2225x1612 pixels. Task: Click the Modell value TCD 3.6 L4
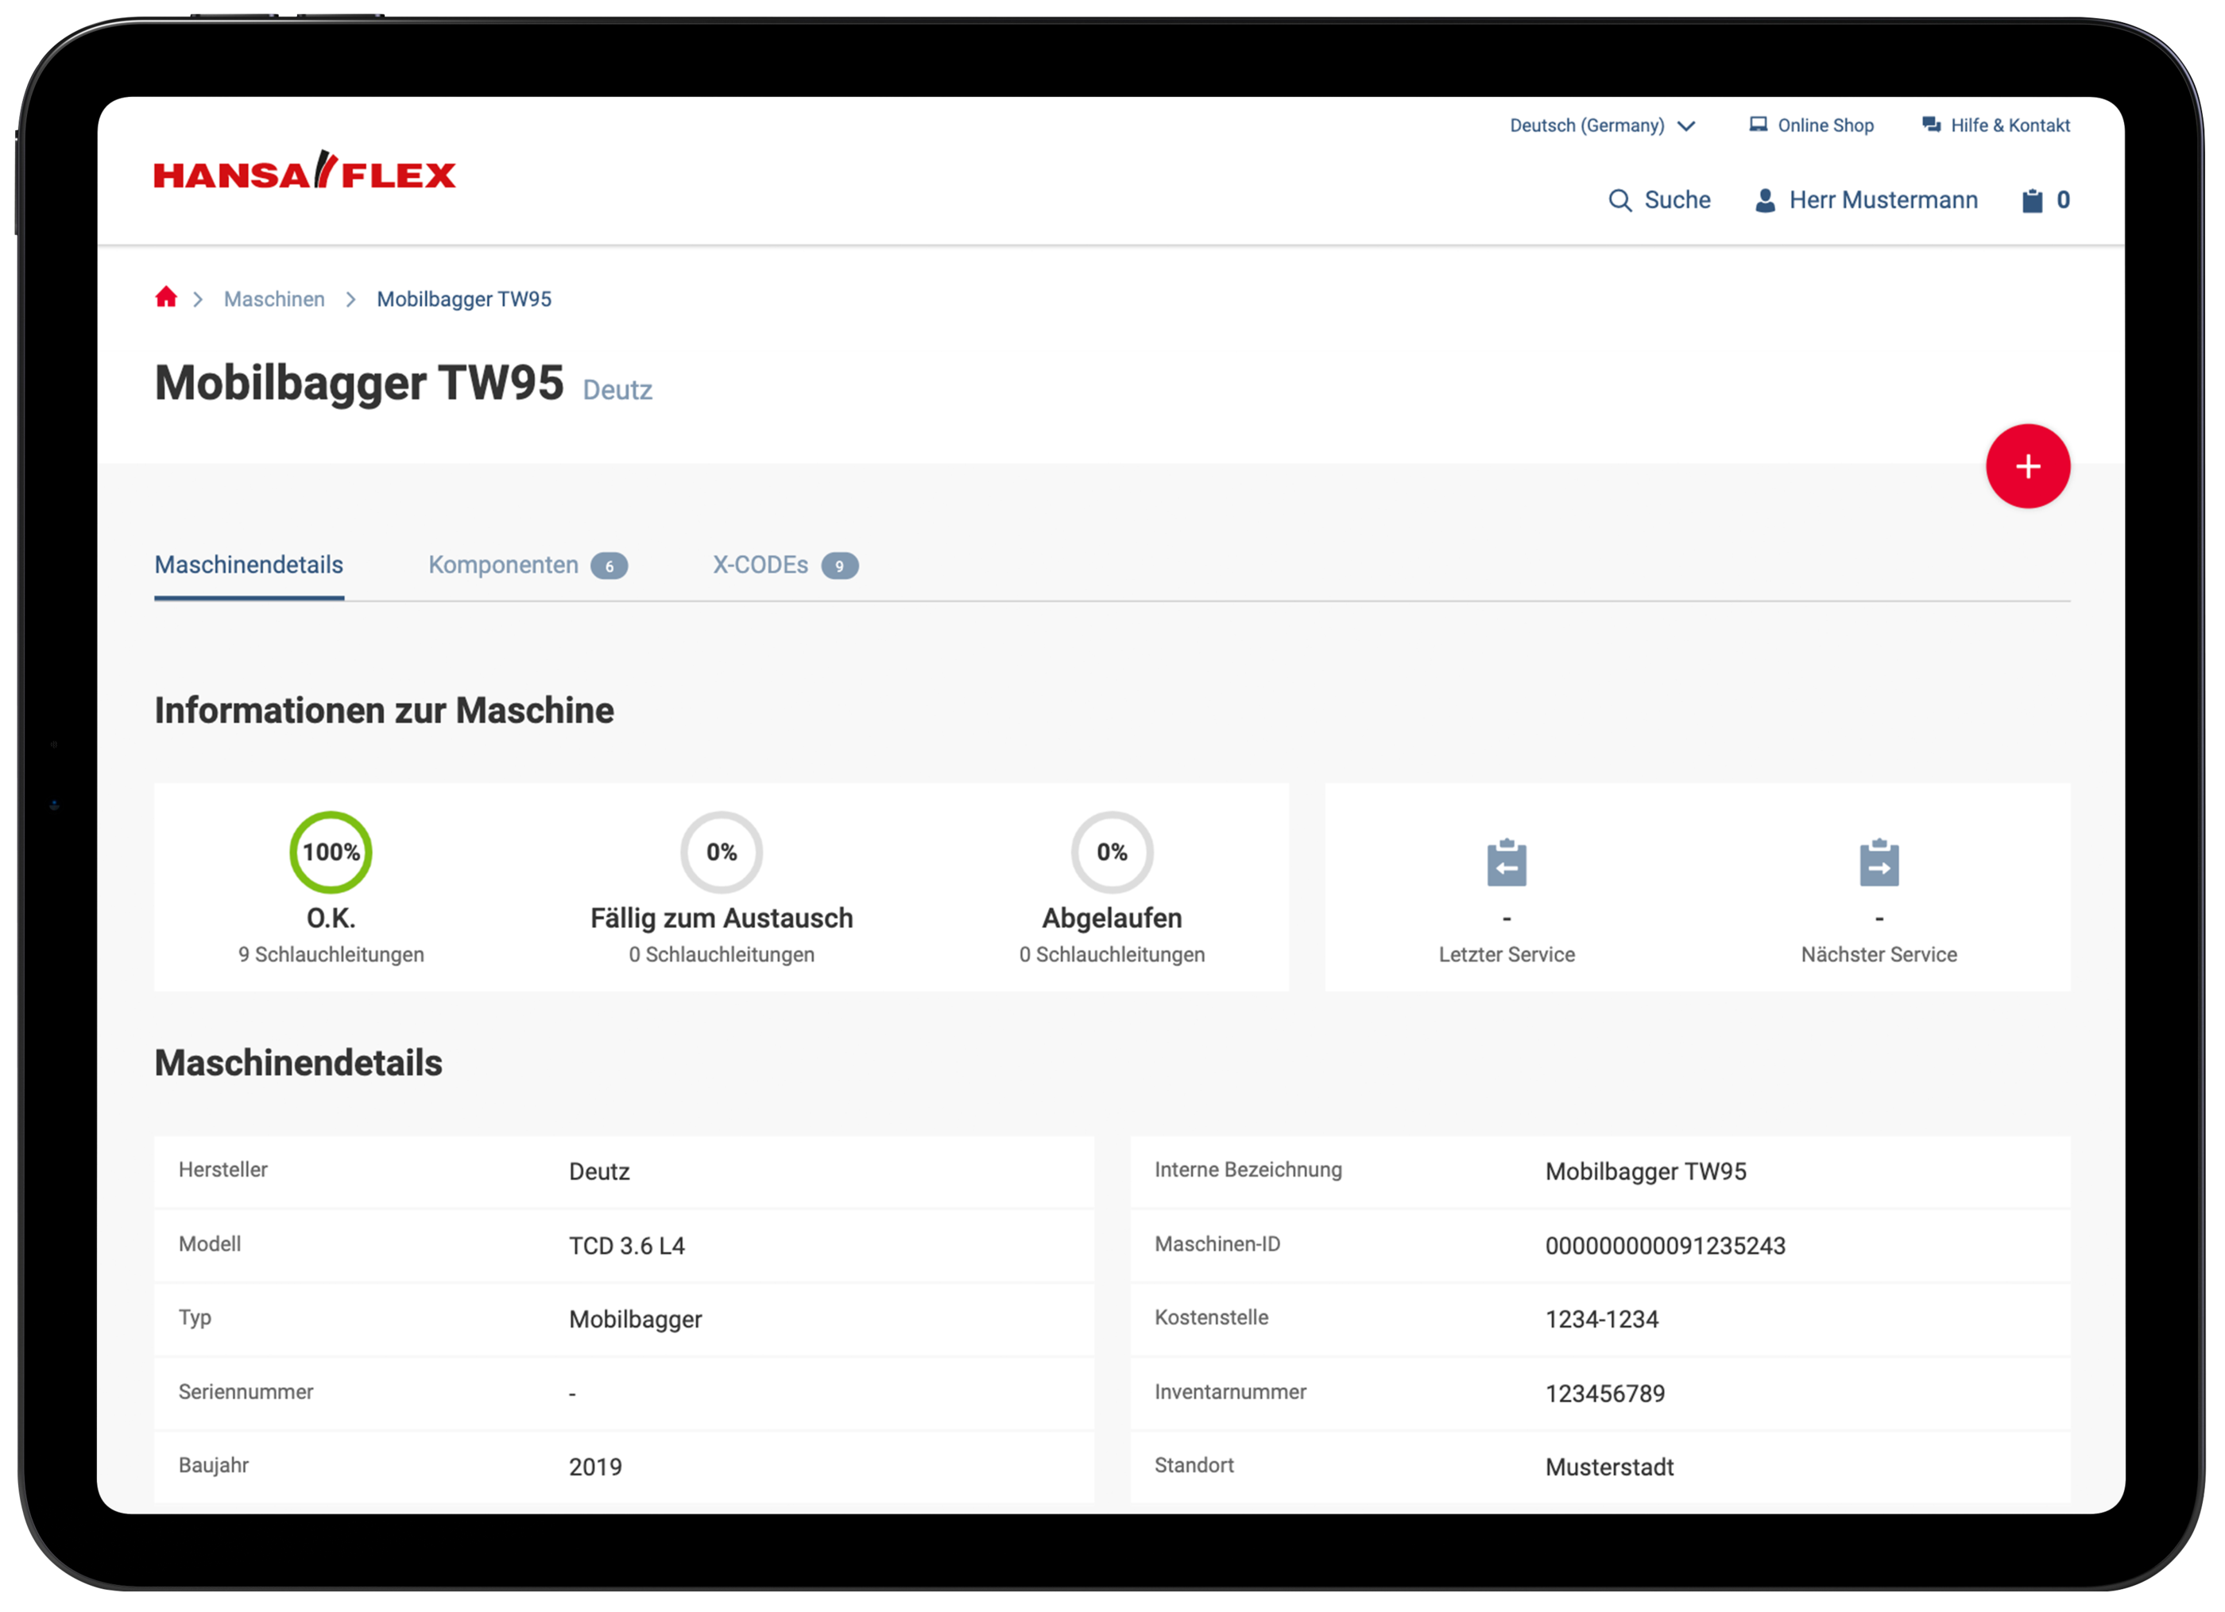[627, 1246]
